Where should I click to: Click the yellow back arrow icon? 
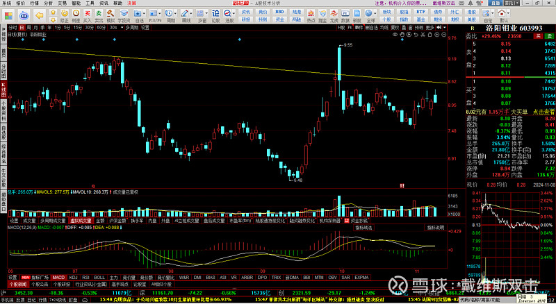(40, 15)
